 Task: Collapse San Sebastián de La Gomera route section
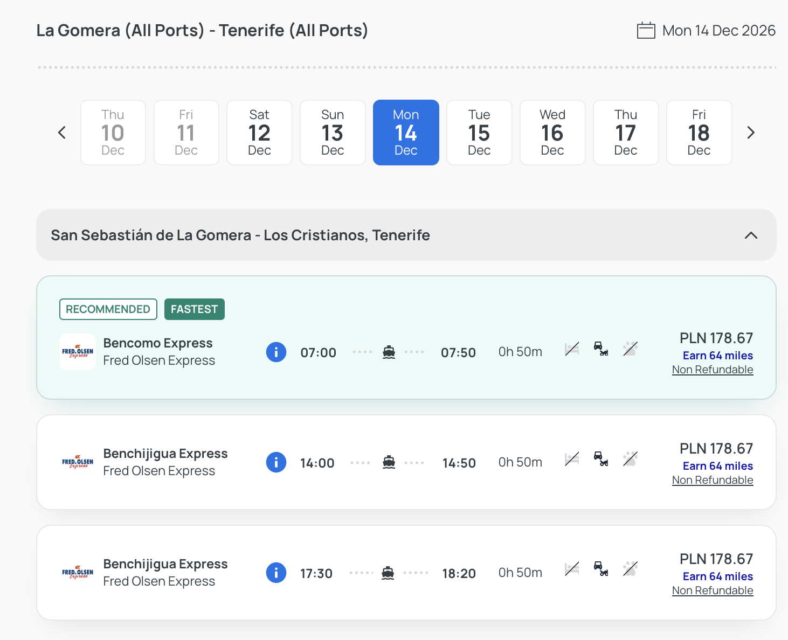click(x=751, y=235)
